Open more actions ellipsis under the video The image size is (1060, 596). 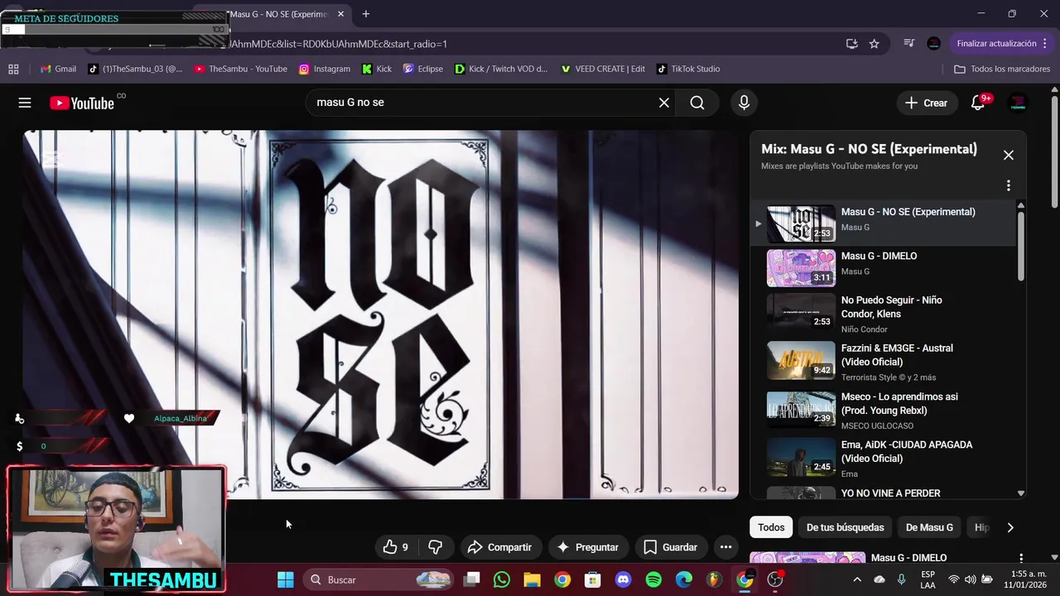[x=726, y=547]
